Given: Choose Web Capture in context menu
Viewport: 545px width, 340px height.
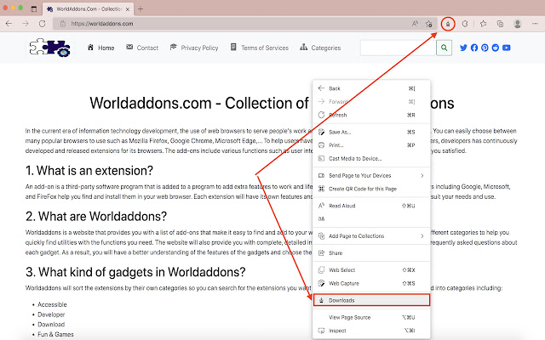Looking at the screenshot, I should coord(371,283).
